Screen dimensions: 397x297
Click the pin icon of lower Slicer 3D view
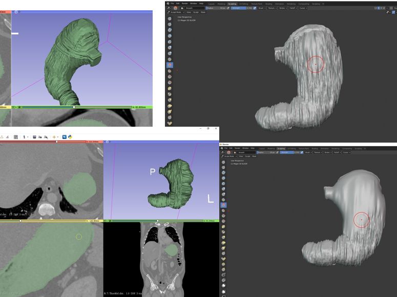[105, 142]
